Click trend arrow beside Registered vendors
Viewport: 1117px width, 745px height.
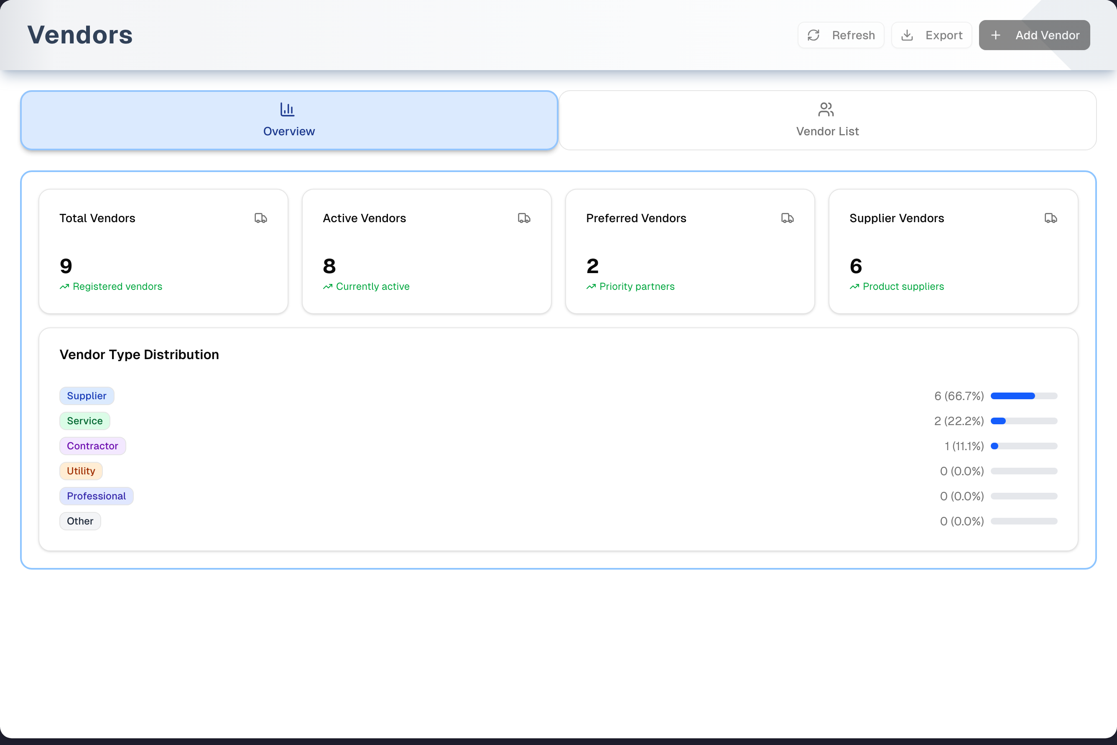click(64, 286)
